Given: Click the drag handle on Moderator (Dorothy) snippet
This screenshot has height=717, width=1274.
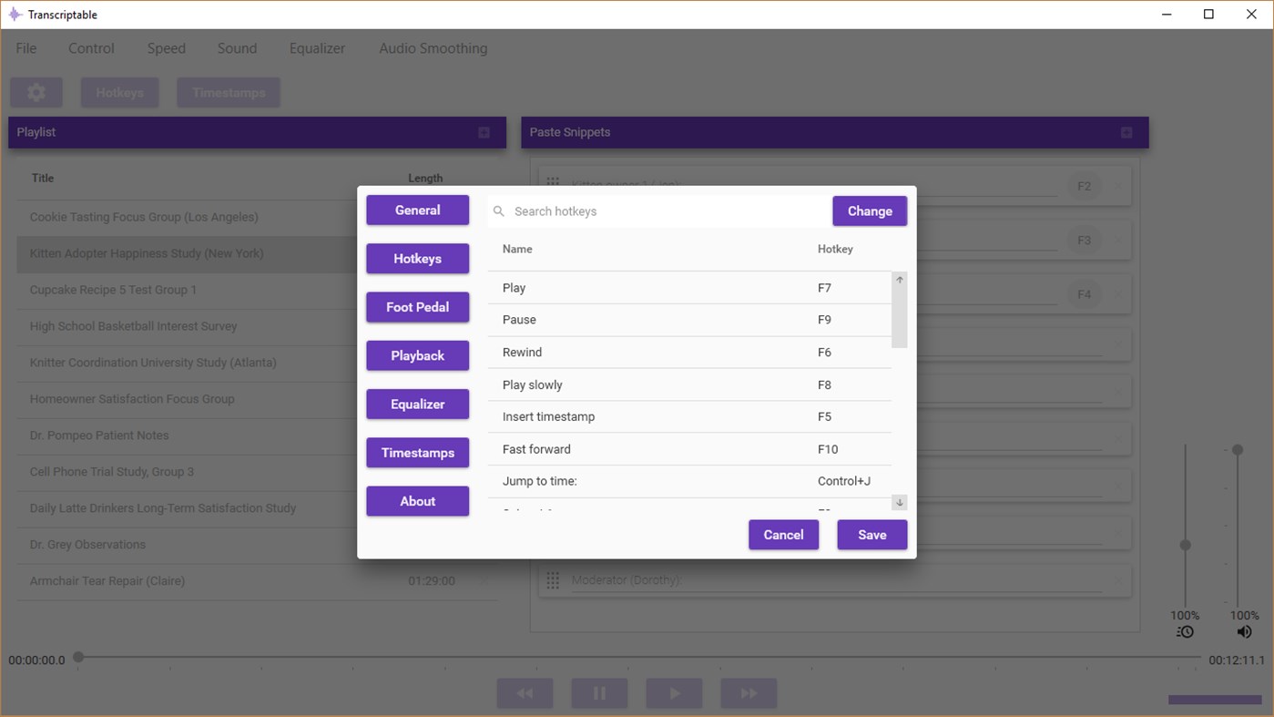Looking at the screenshot, I should pyautogui.click(x=553, y=579).
